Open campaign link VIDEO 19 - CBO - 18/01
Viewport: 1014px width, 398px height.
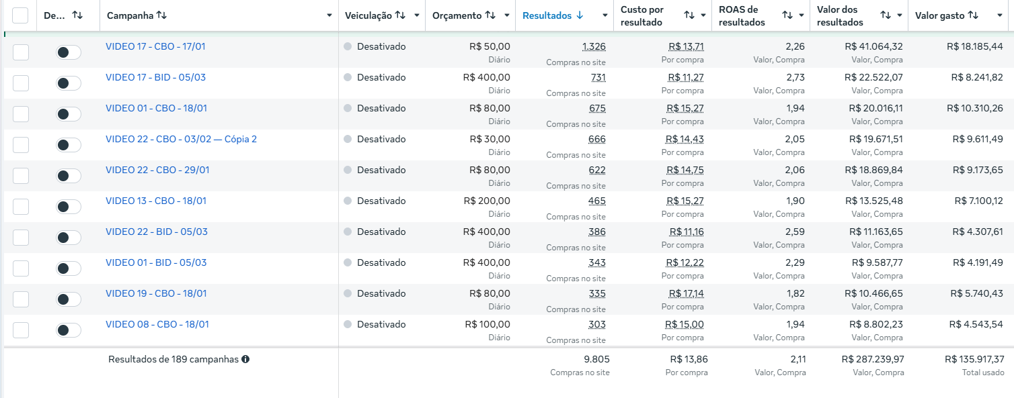tap(156, 293)
